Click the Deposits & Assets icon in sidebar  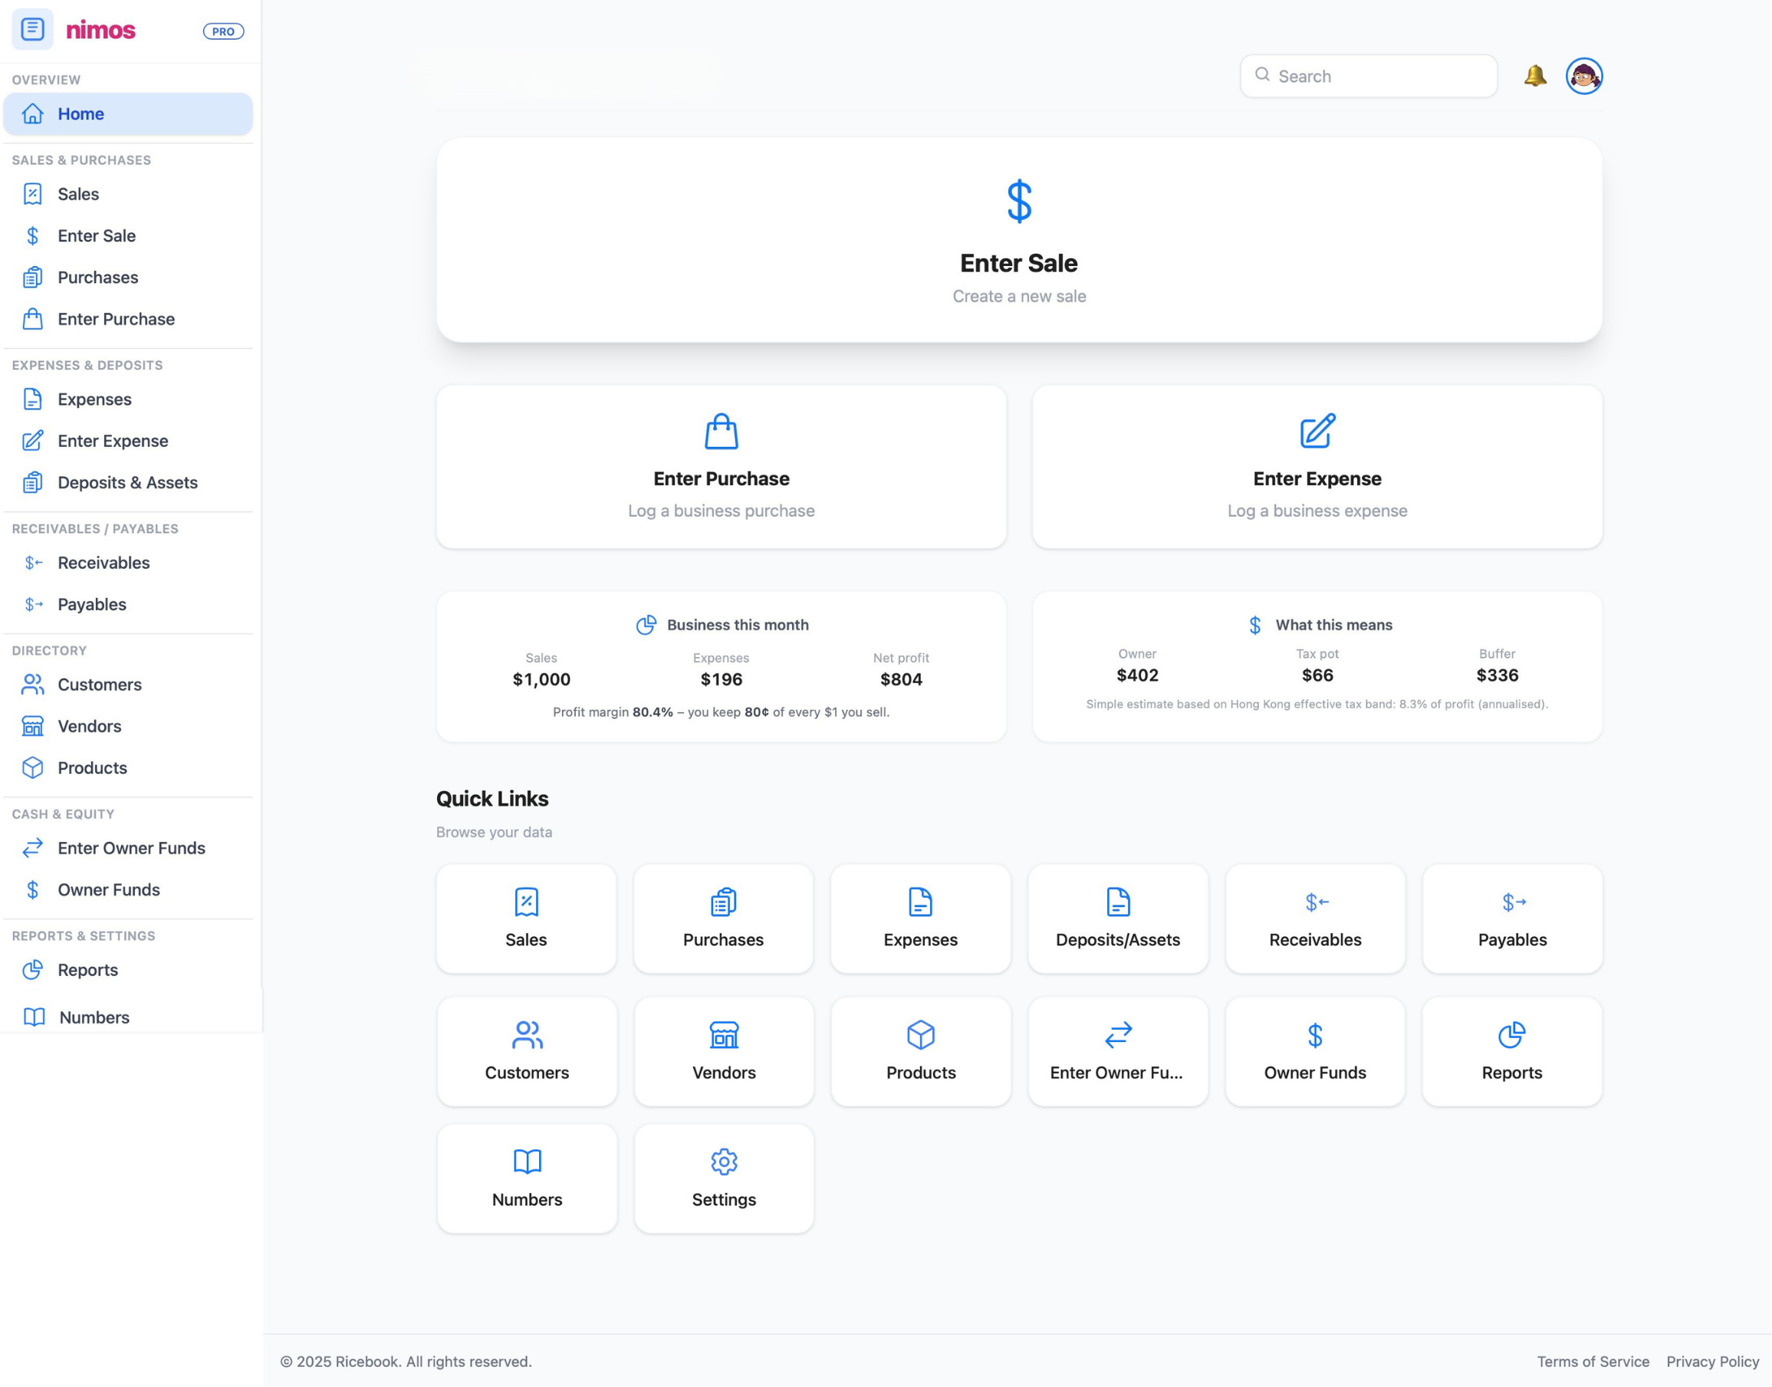tap(32, 482)
